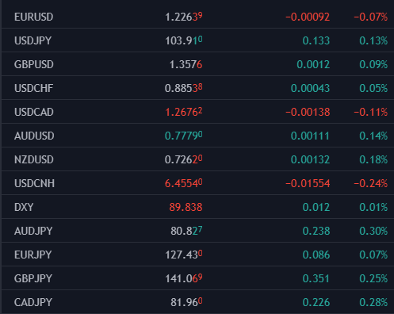This screenshot has height=314, width=394.
Task: Click GBPJPY change value 0.351
Action: tap(316, 278)
